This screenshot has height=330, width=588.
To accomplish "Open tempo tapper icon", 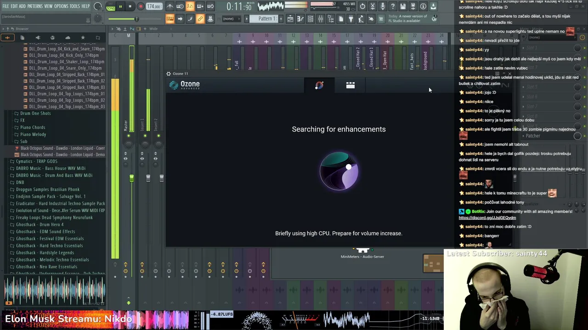I will click(361, 19).
